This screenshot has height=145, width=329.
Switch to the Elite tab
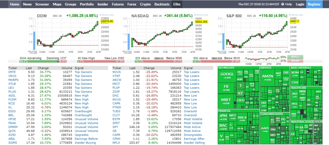177,4
